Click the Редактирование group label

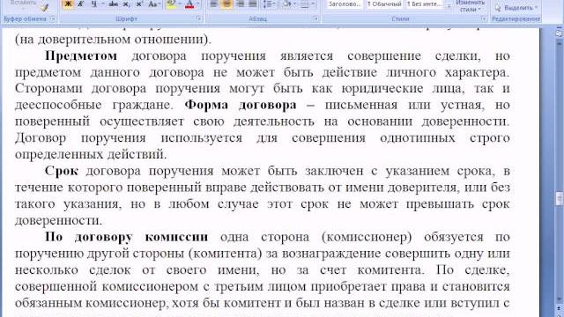pyautogui.click(x=516, y=19)
